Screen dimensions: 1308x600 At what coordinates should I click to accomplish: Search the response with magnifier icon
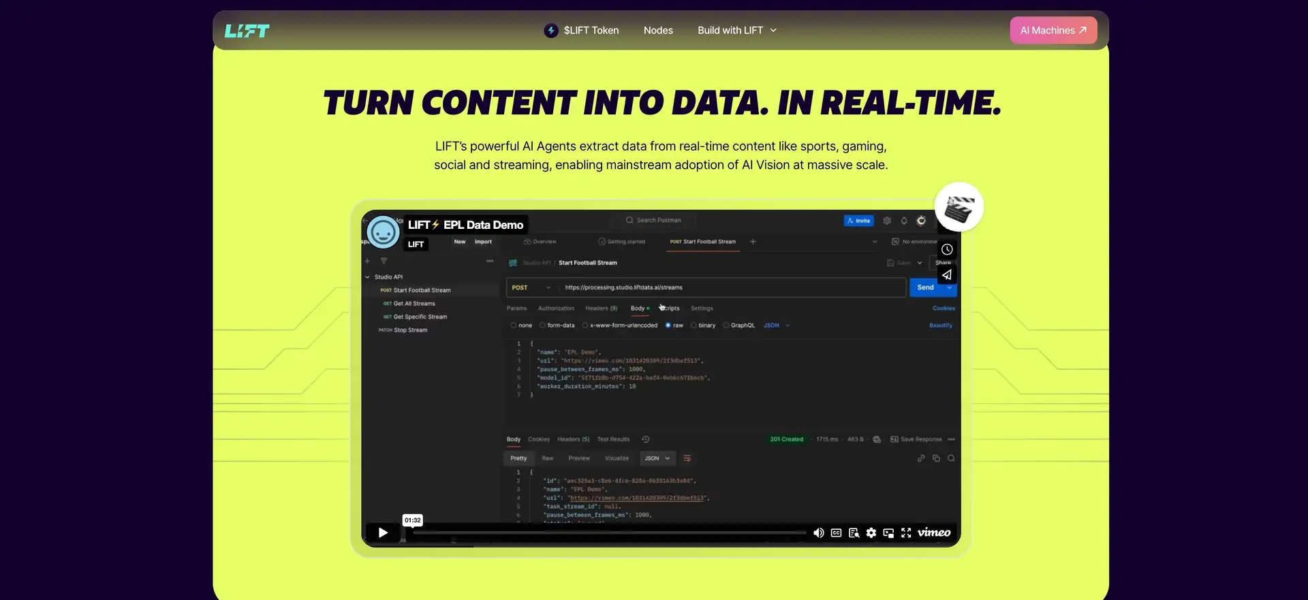(x=951, y=458)
